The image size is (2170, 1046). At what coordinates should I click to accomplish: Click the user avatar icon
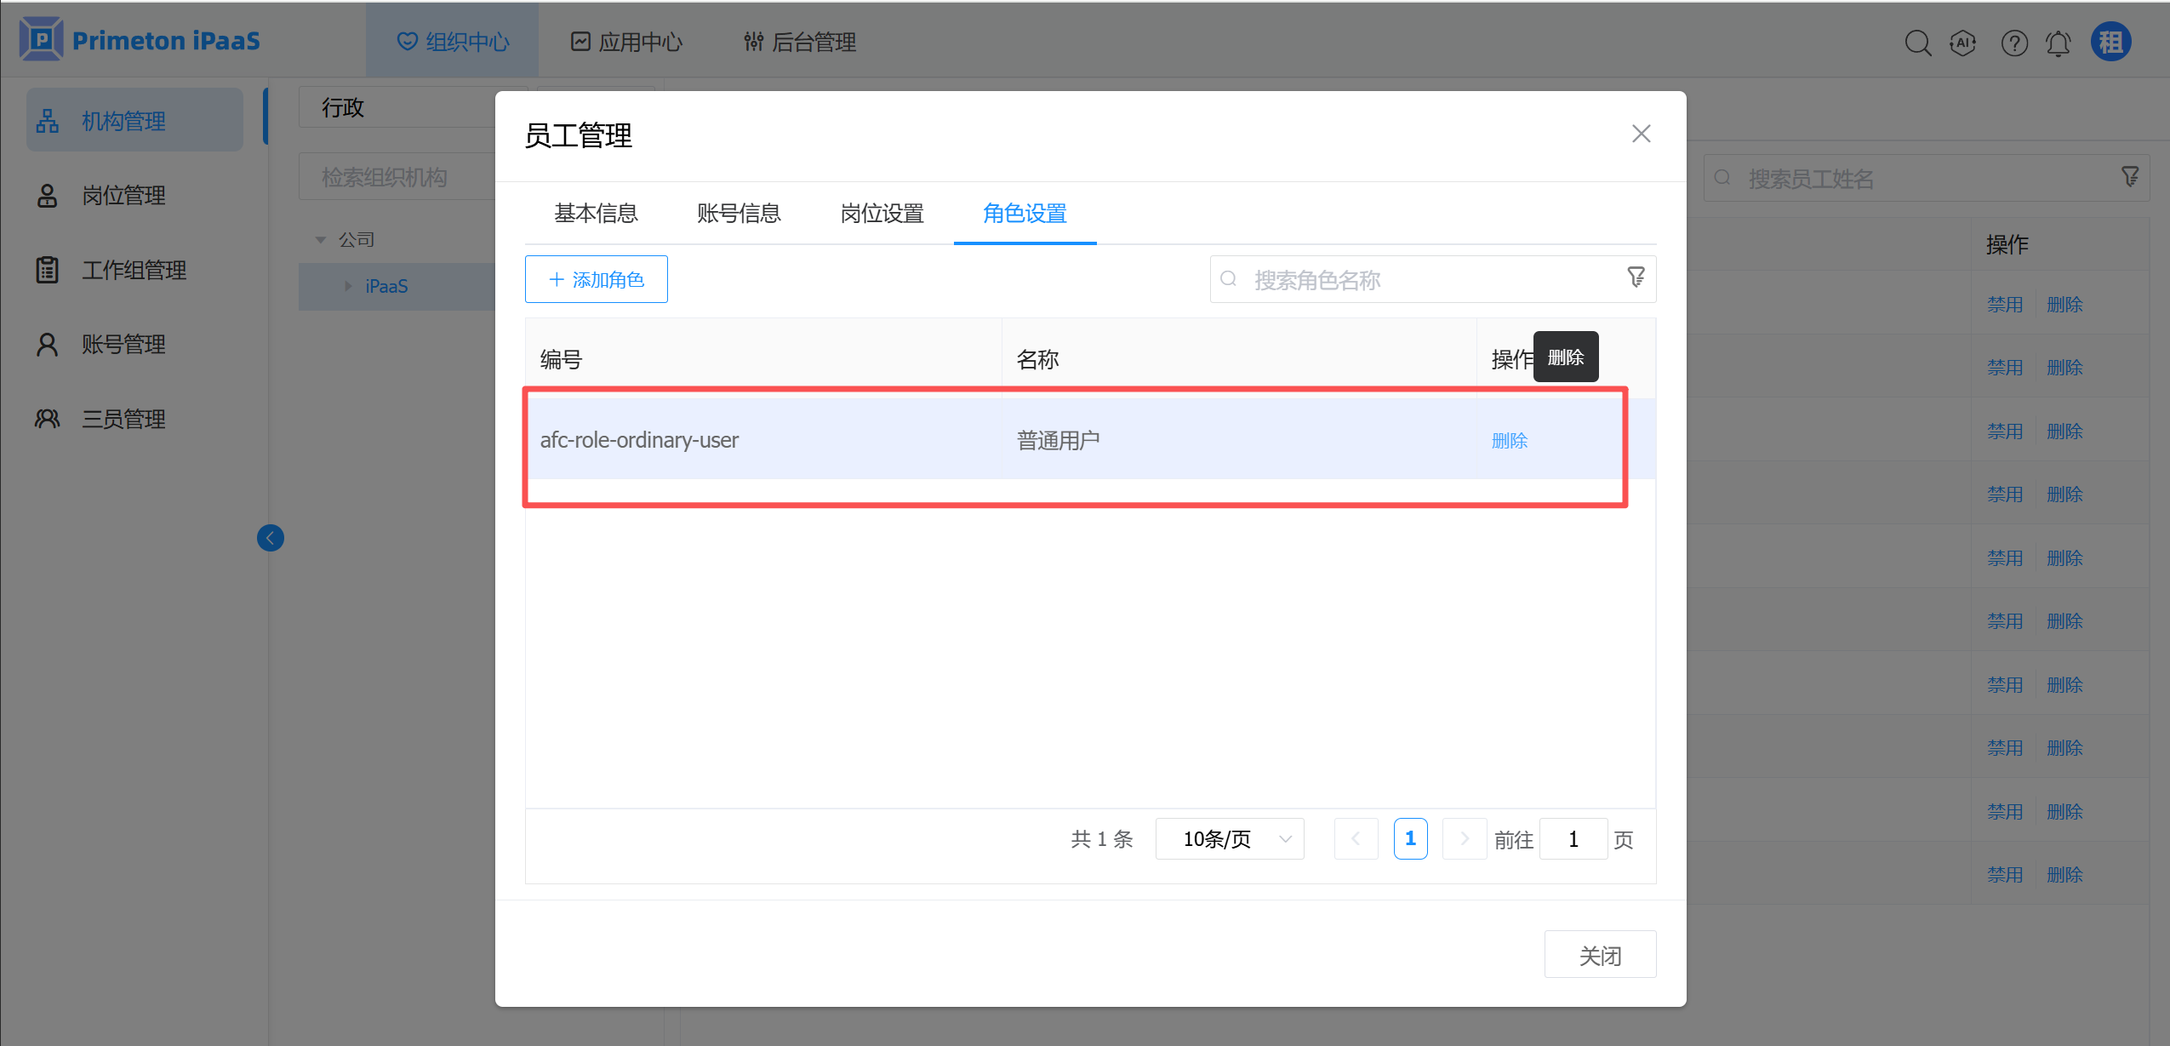tap(2110, 42)
